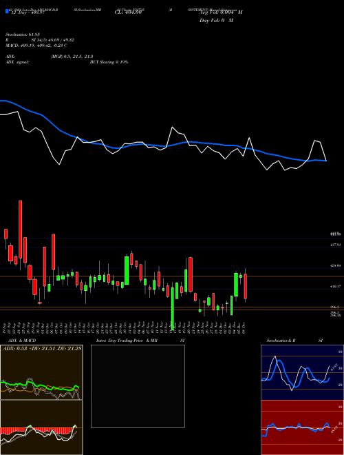Viewport: 344px width, 455px height.
Task: Click the 424.94 price level label
Action: [x=335, y=265]
